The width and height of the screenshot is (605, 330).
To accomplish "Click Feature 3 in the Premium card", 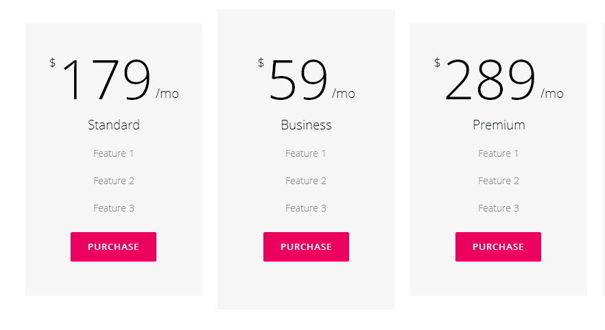I will (499, 208).
